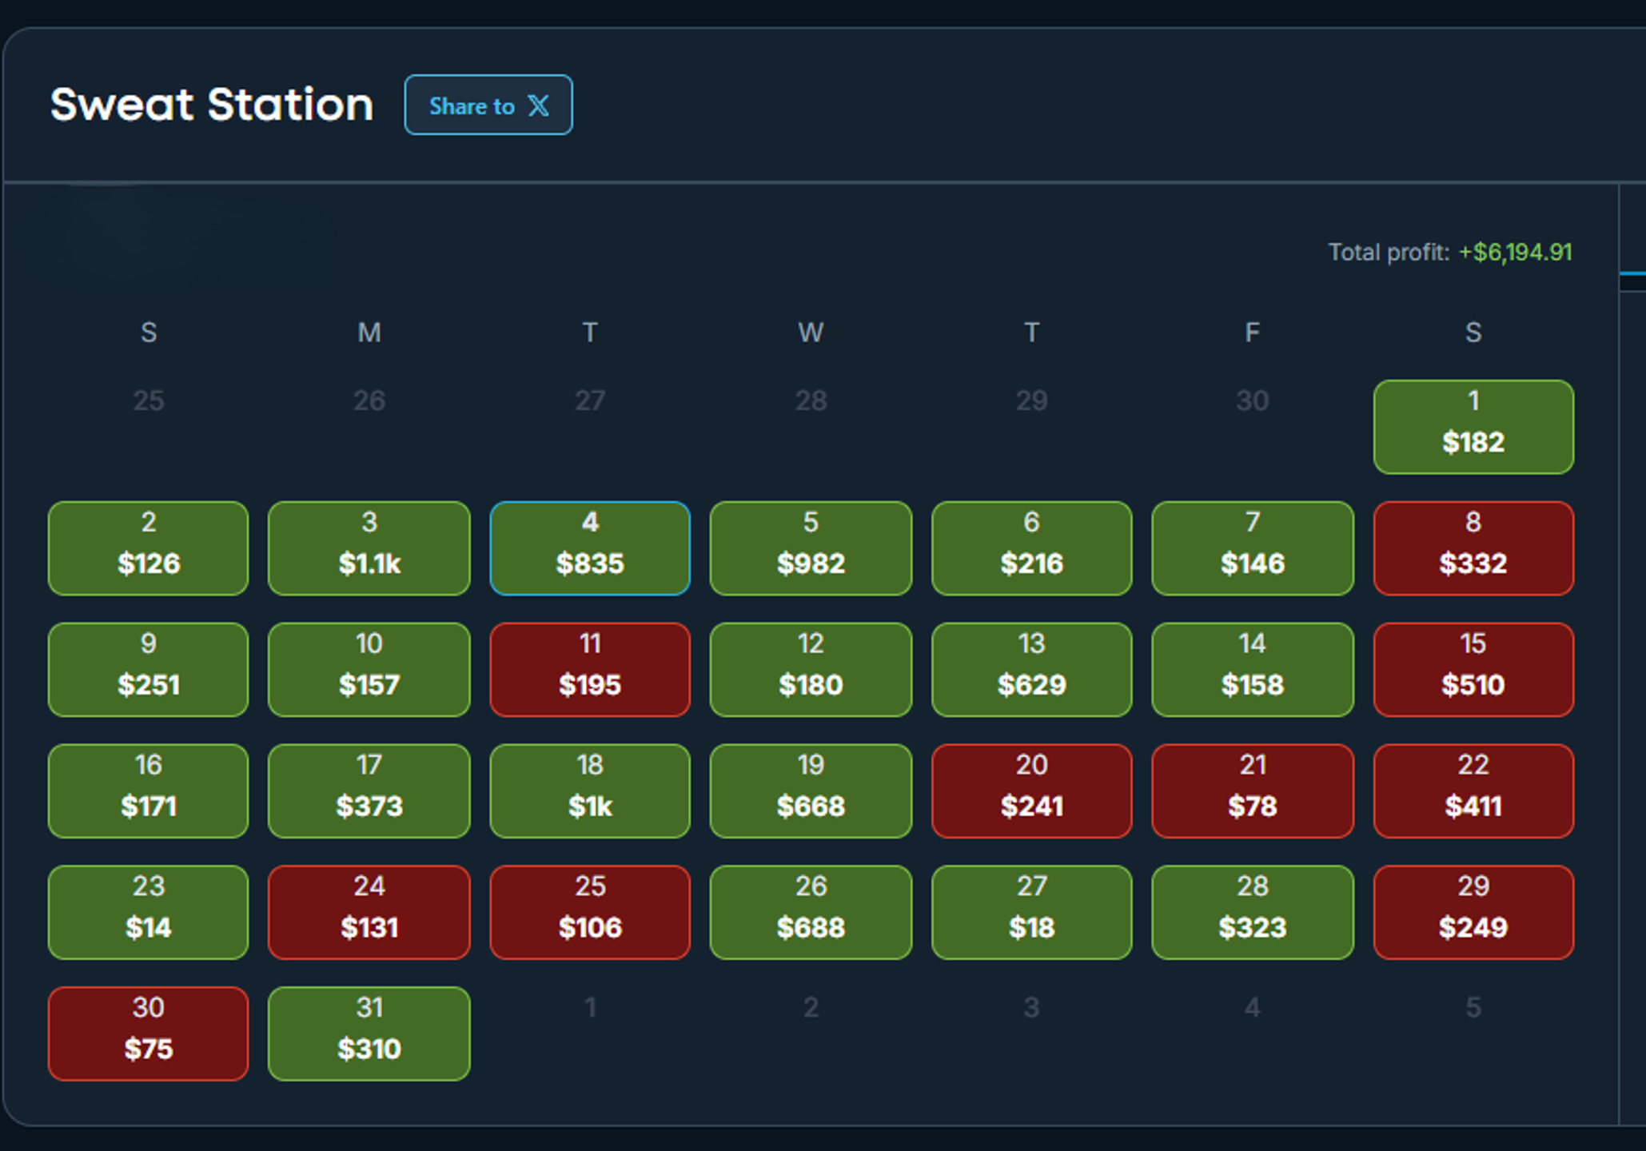Select day 27 showing $18
The image size is (1646, 1151).
pos(1031,913)
